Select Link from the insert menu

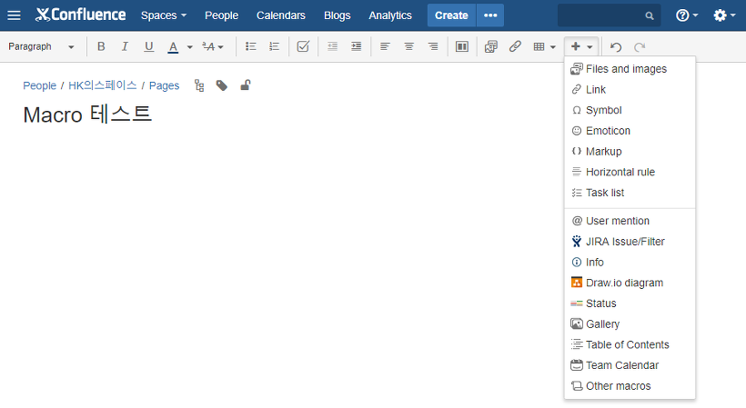click(630, 89)
